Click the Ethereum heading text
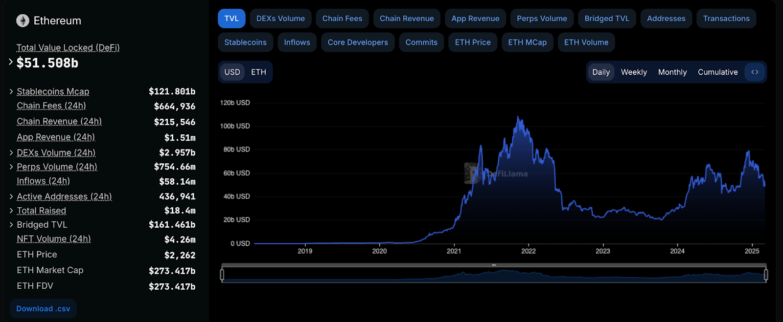 [x=57, y=21]
